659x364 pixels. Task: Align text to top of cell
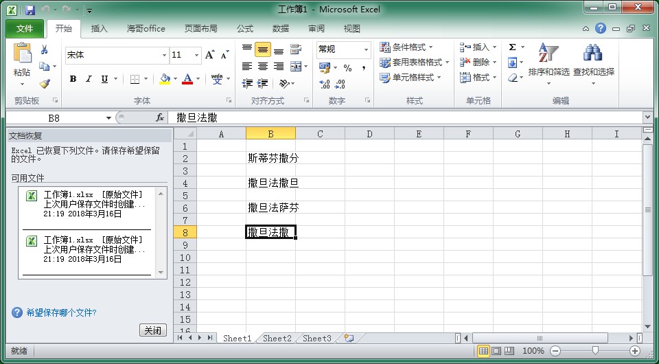pos(247,49)
